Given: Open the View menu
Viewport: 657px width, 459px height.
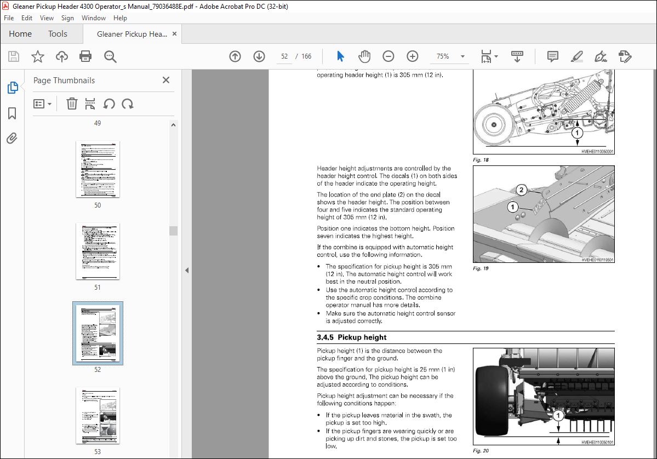Looking at the screenshot, I should pos(47,18).
